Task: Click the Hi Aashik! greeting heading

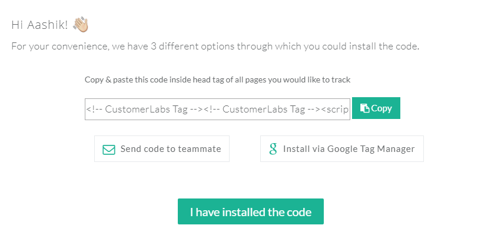Action: point(39,25)
